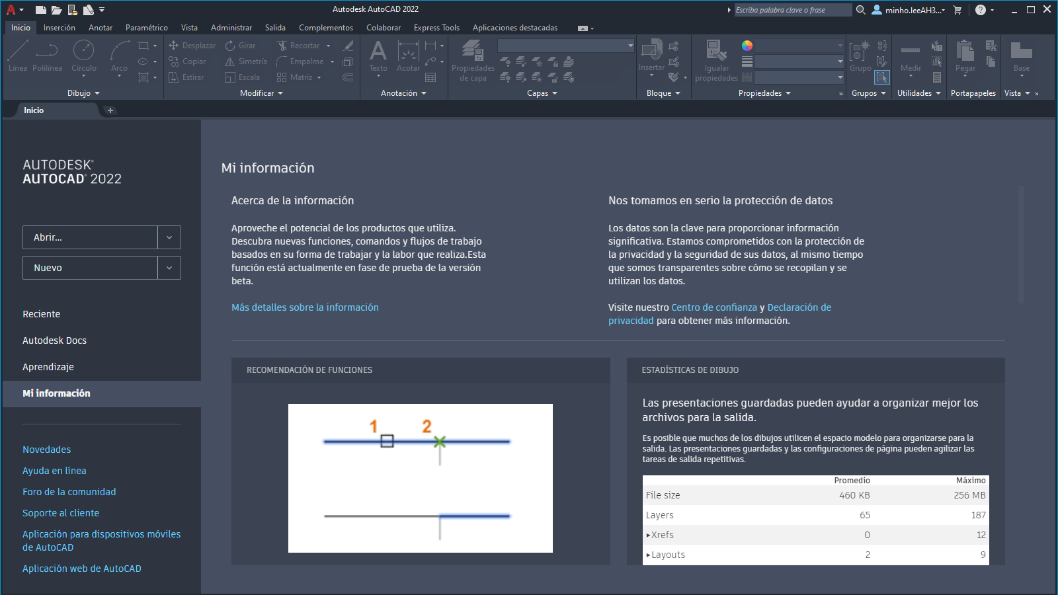Screen dimensions: 1058x595
Task: Select the Acotar dimension tool
Action: pos(408,56)
